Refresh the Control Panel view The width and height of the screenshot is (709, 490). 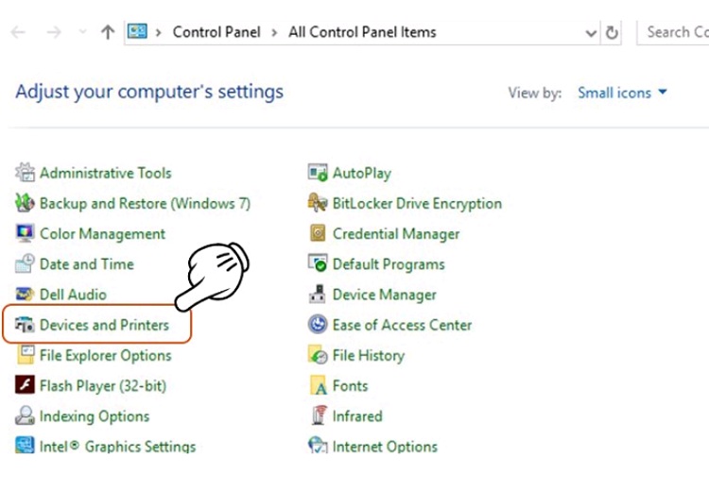612,32
